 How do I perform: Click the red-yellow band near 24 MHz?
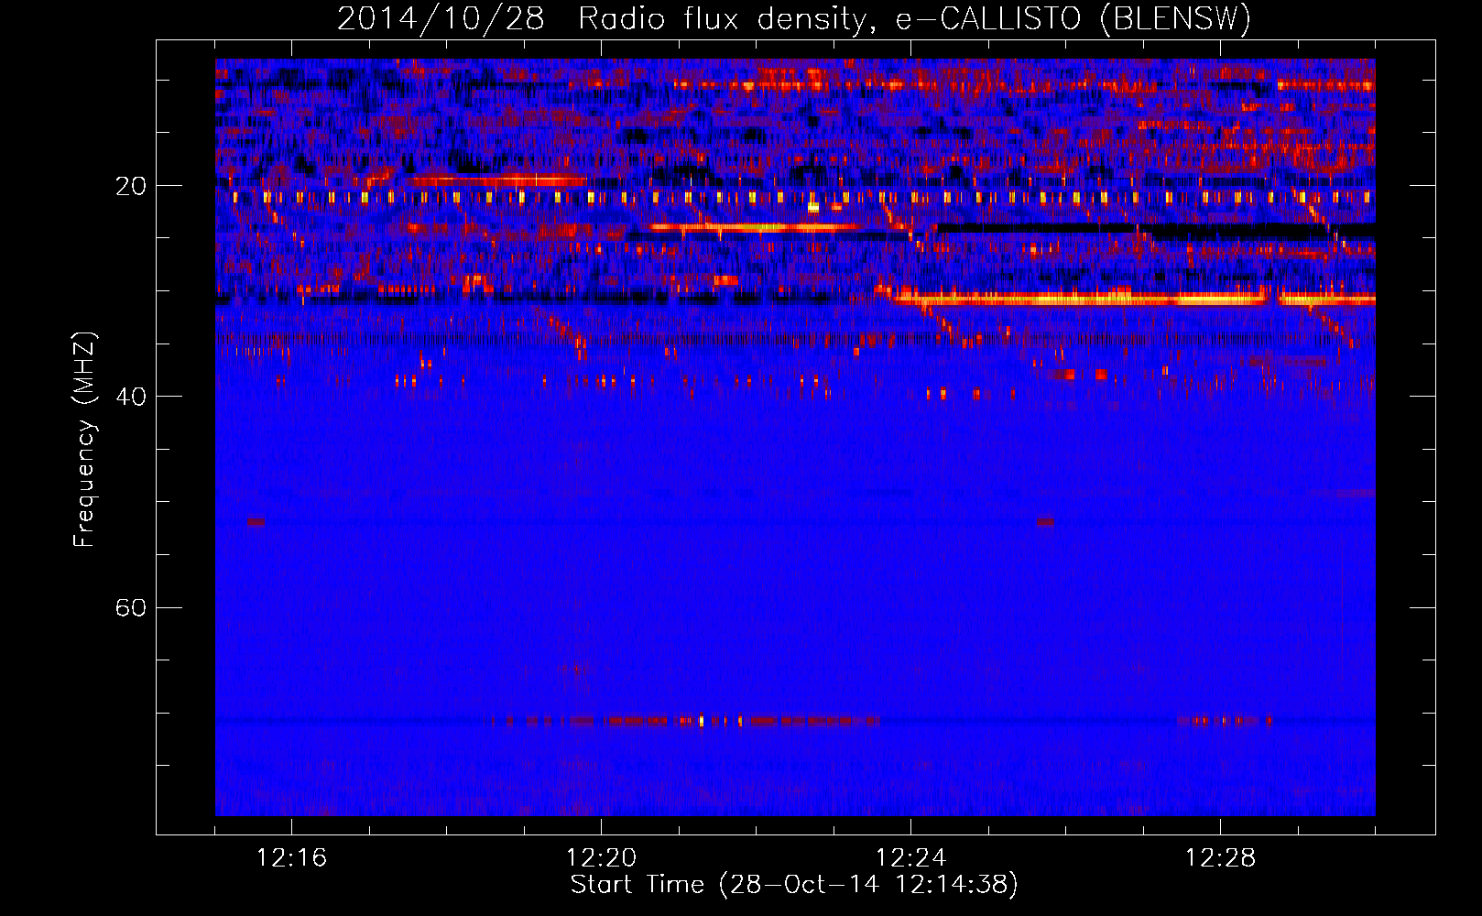(754, 227)
